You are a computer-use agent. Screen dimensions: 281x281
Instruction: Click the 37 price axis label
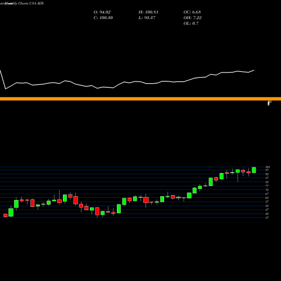[x=267, y=217]
